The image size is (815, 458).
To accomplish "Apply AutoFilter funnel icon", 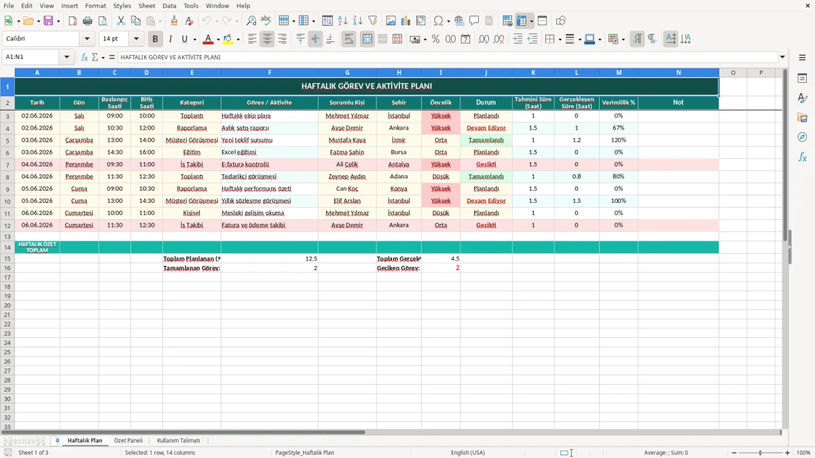I will 372,21.
